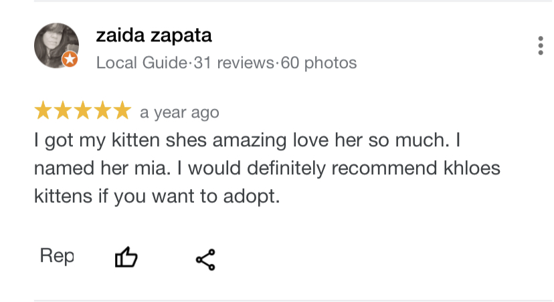The height and width of the screenshot is (302, 554).
Task: Share this review via share icon
Action: click(205, 259)
